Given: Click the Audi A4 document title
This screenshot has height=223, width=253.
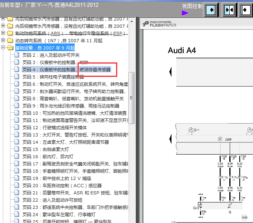Looking at the screenshot, I should (x=182, y=50).
